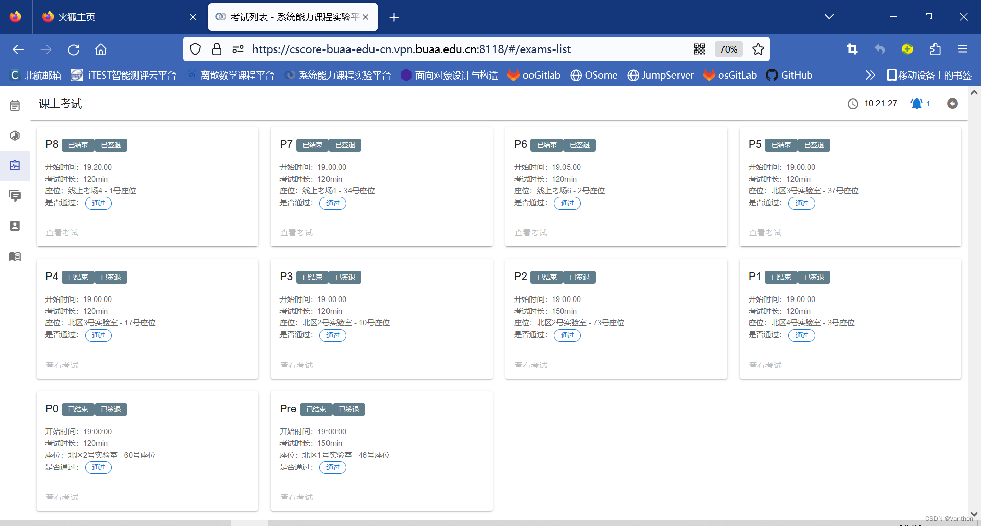Click the undo arrow toolbar icon
This screenshot has width=981, height=526.
tap(880, 49)
